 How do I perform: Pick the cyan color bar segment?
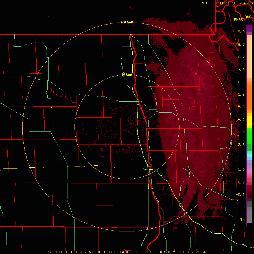(x=249, y=155)
